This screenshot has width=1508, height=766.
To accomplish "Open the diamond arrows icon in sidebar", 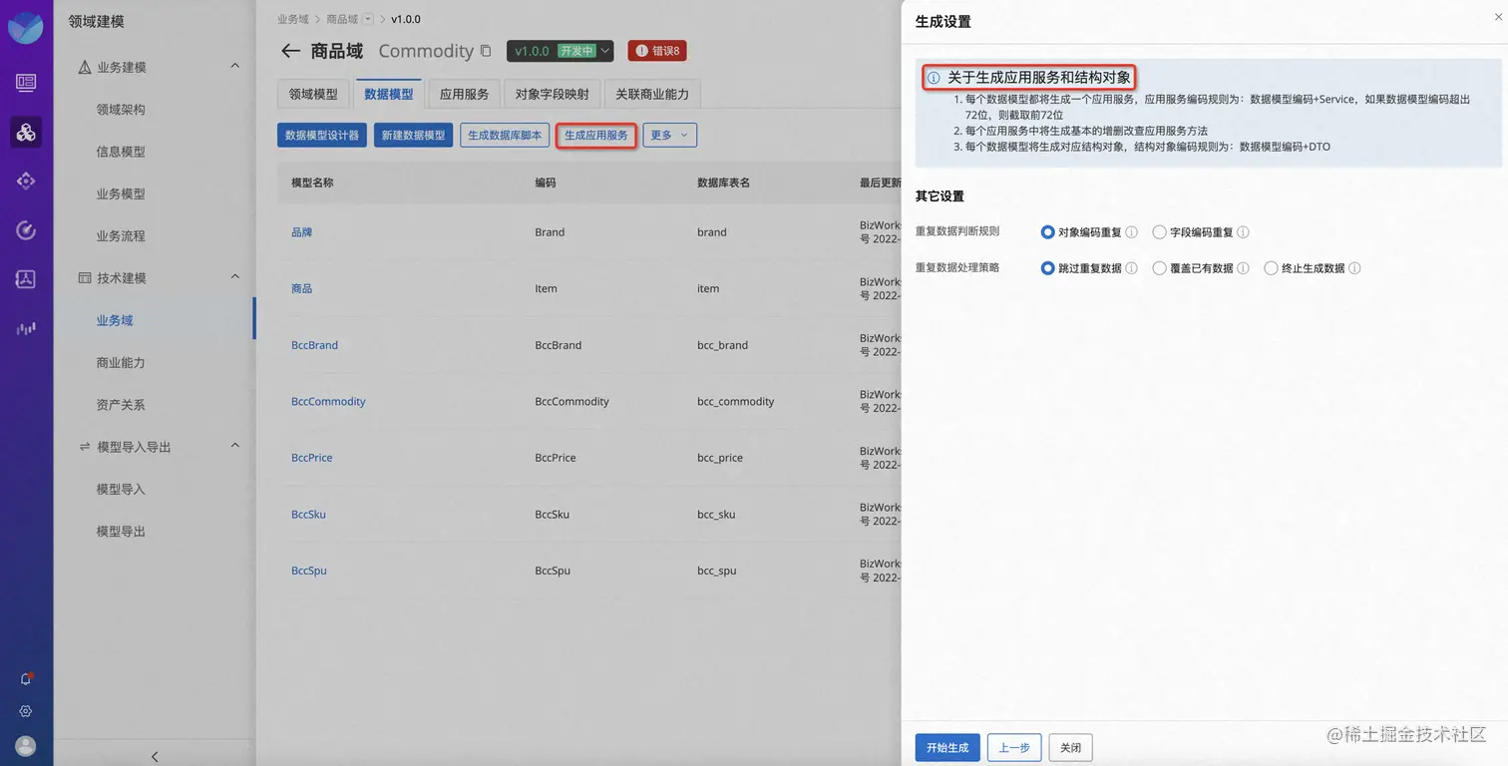I will coord(26,181).
